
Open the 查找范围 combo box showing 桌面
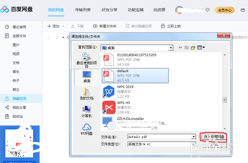coord(137,48)
